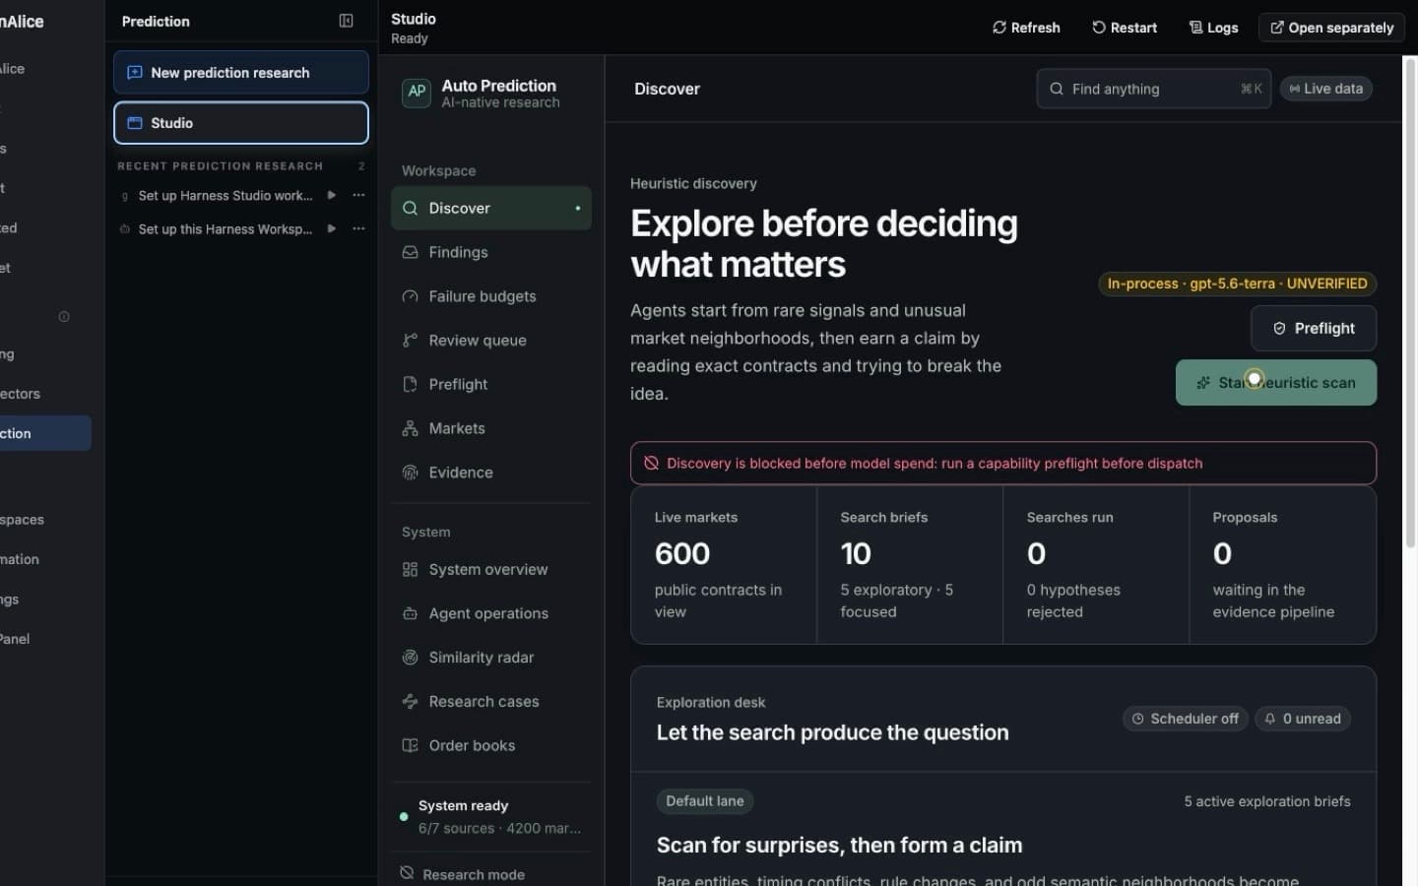Click the System overview grid icon
This screenshot has width=1418, height=886.
410,569
